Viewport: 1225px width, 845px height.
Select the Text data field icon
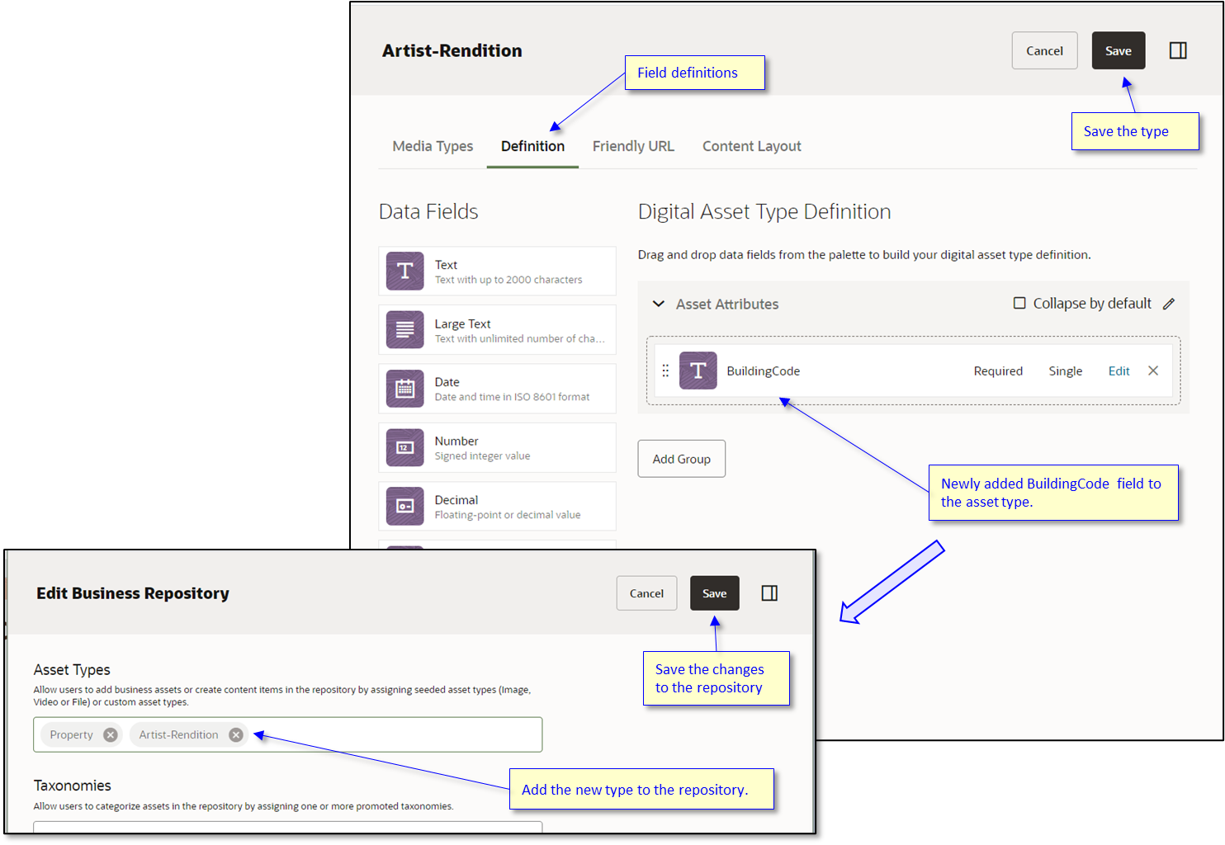404,271
